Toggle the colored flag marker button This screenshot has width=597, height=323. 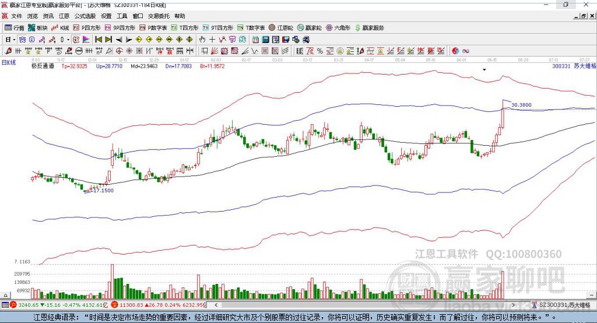pyautogui.click(x=86, y=40)
